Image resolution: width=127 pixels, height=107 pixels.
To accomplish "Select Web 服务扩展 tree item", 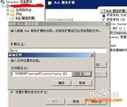I will coord(25,18).
